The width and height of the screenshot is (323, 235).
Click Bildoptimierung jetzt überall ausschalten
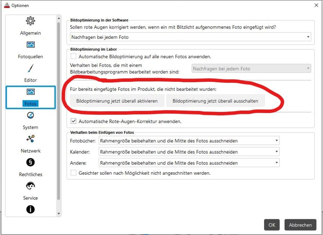point(215,101)
